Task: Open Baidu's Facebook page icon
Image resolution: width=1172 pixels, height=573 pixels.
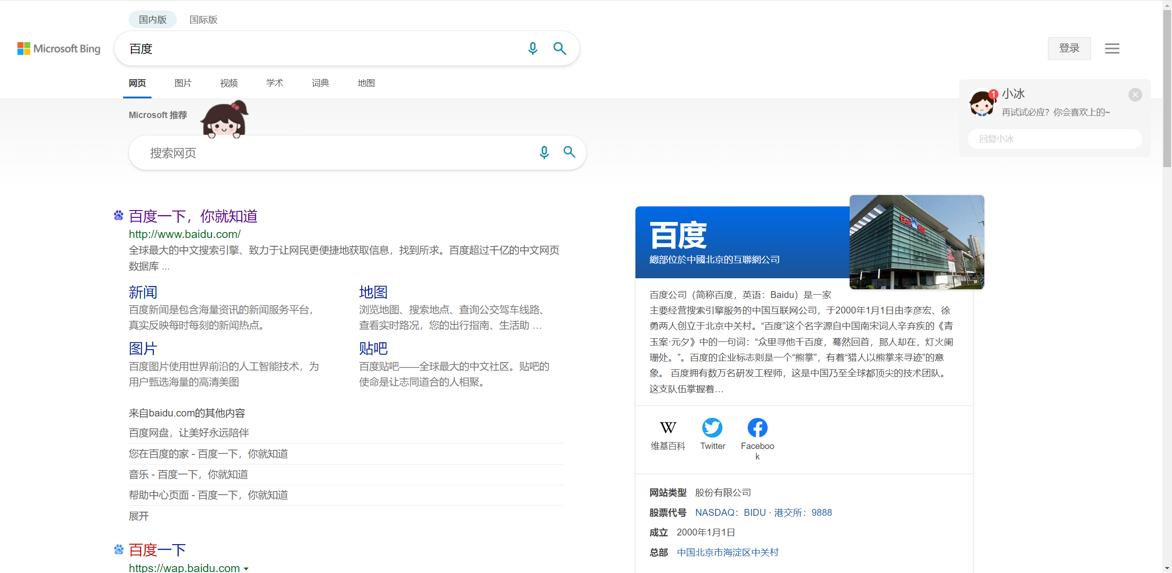Action: tap(757, 427)
